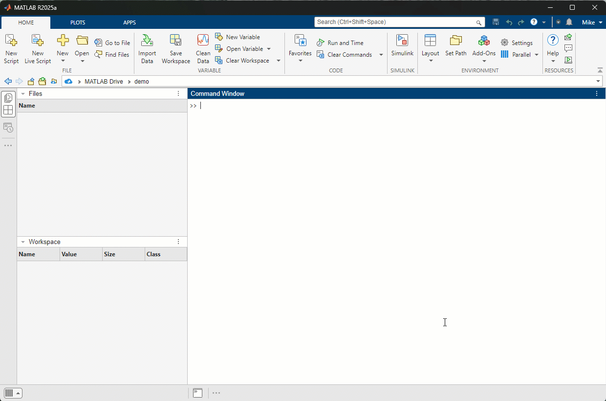This screenshot has width=606, height=401.
Task: Click the New Script icon
Action: tap(11, 49)
